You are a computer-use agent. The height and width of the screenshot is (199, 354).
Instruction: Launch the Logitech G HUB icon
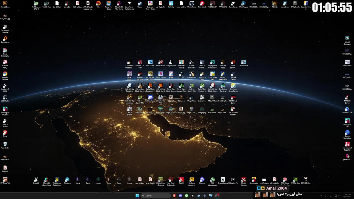(x=5, y=88)
